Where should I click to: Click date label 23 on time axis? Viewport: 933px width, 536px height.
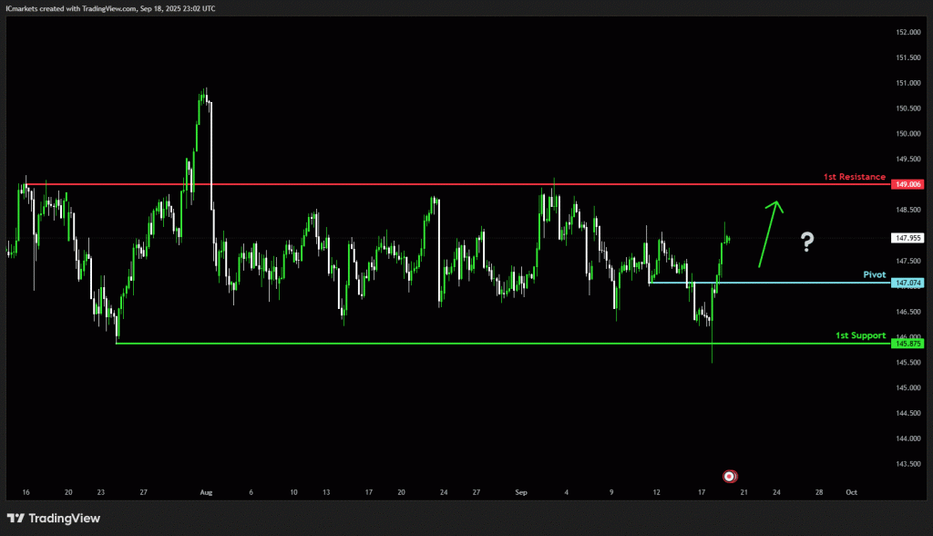[x=100, y=492]
